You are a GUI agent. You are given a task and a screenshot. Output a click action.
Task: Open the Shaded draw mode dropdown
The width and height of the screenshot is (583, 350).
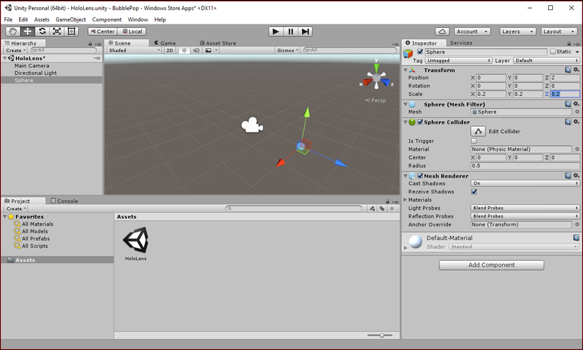[x=134, y=51]
